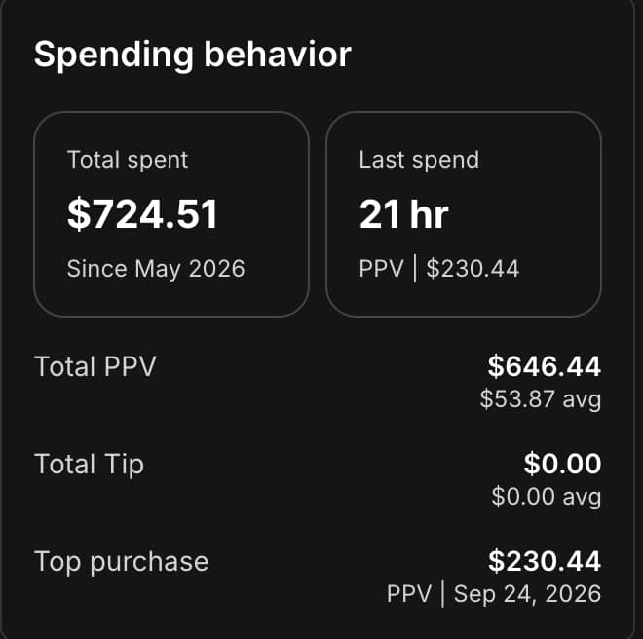The height and width of the screenshot is (639, 643).
Task: Click the PPV | Sep 24, 2026 date
Action: (x=494, y=593)
